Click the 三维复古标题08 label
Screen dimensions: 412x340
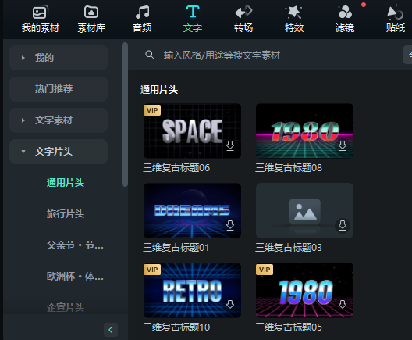click(289, 168)
